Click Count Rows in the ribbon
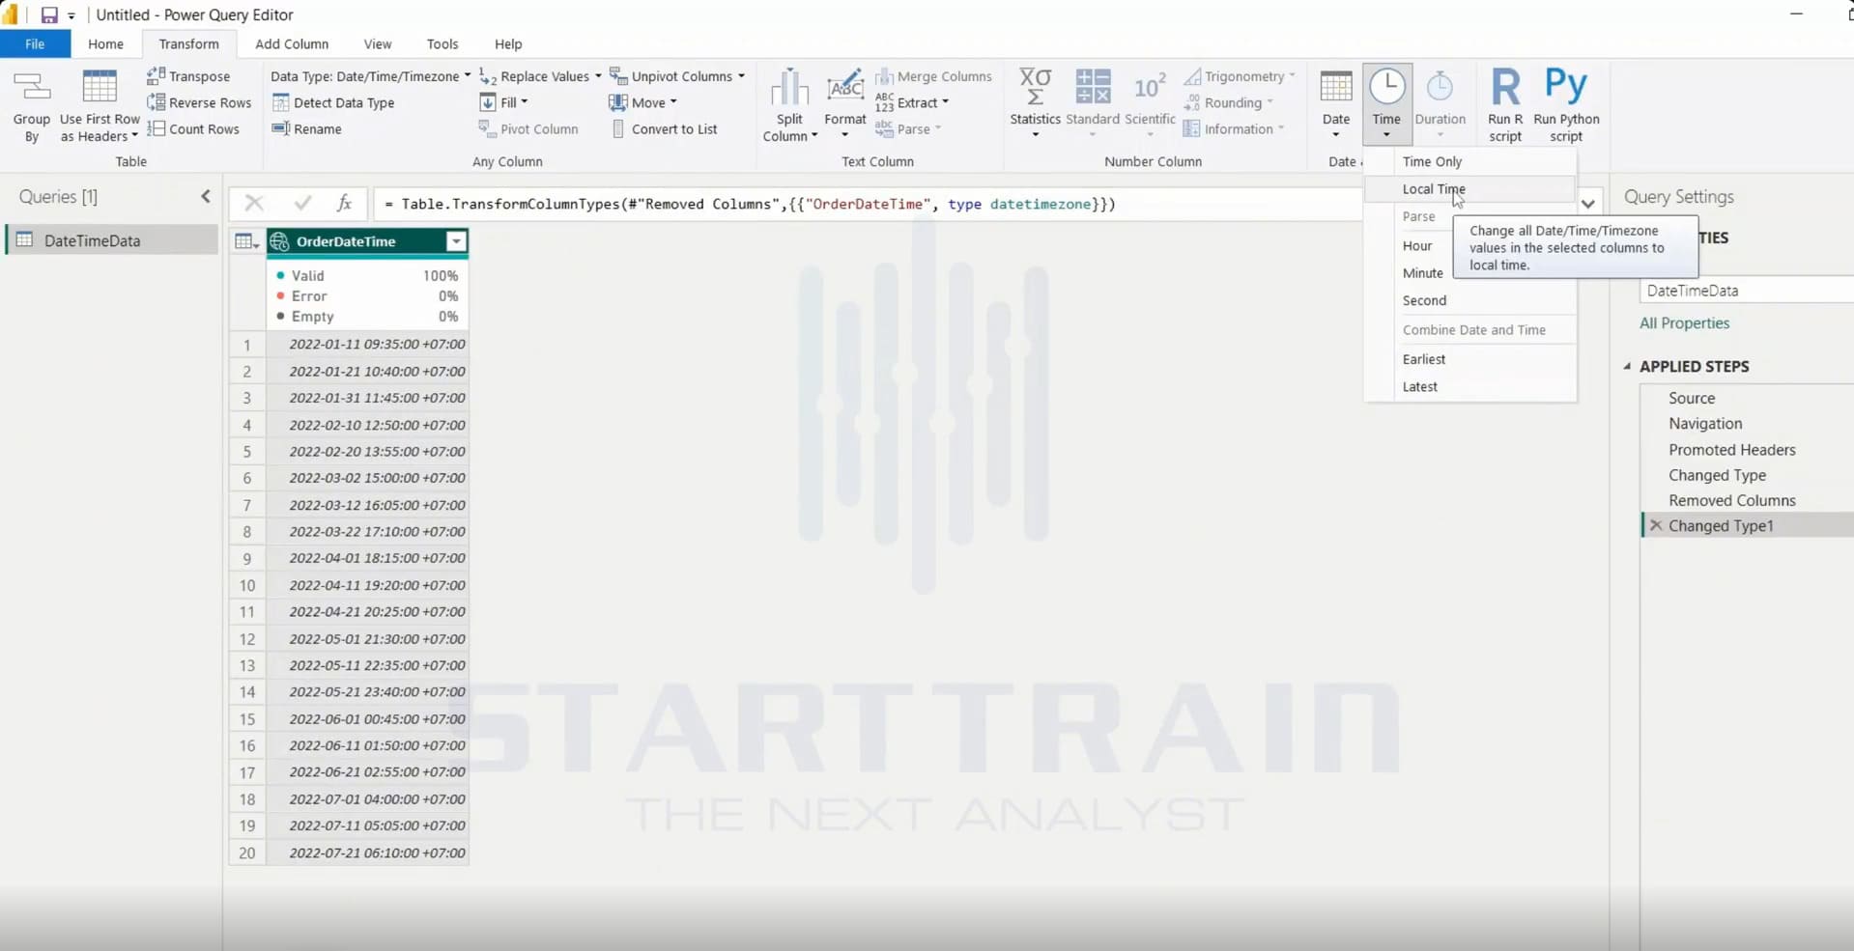This screenshot has height=951, width=1854. click(193, 128)
